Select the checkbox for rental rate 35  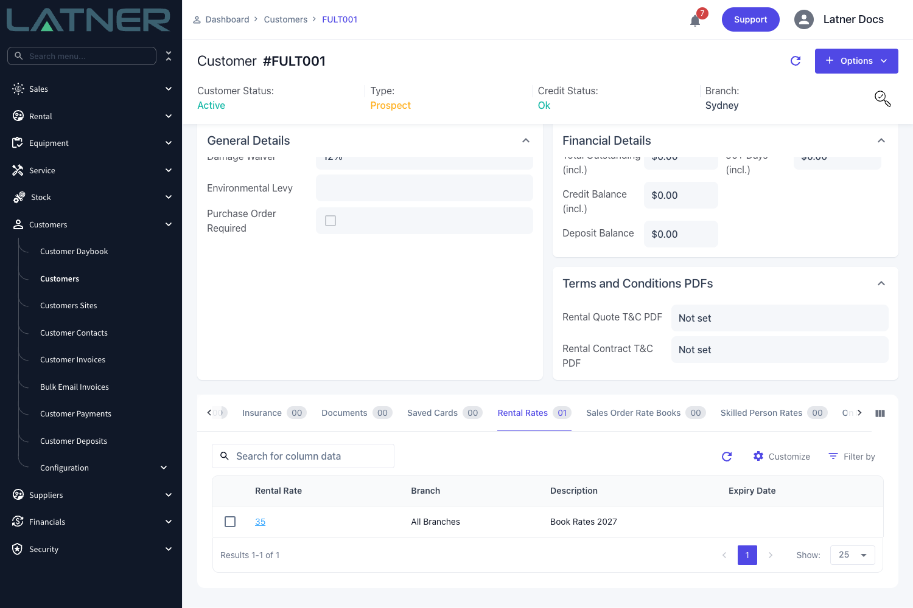tap(230, 522)
